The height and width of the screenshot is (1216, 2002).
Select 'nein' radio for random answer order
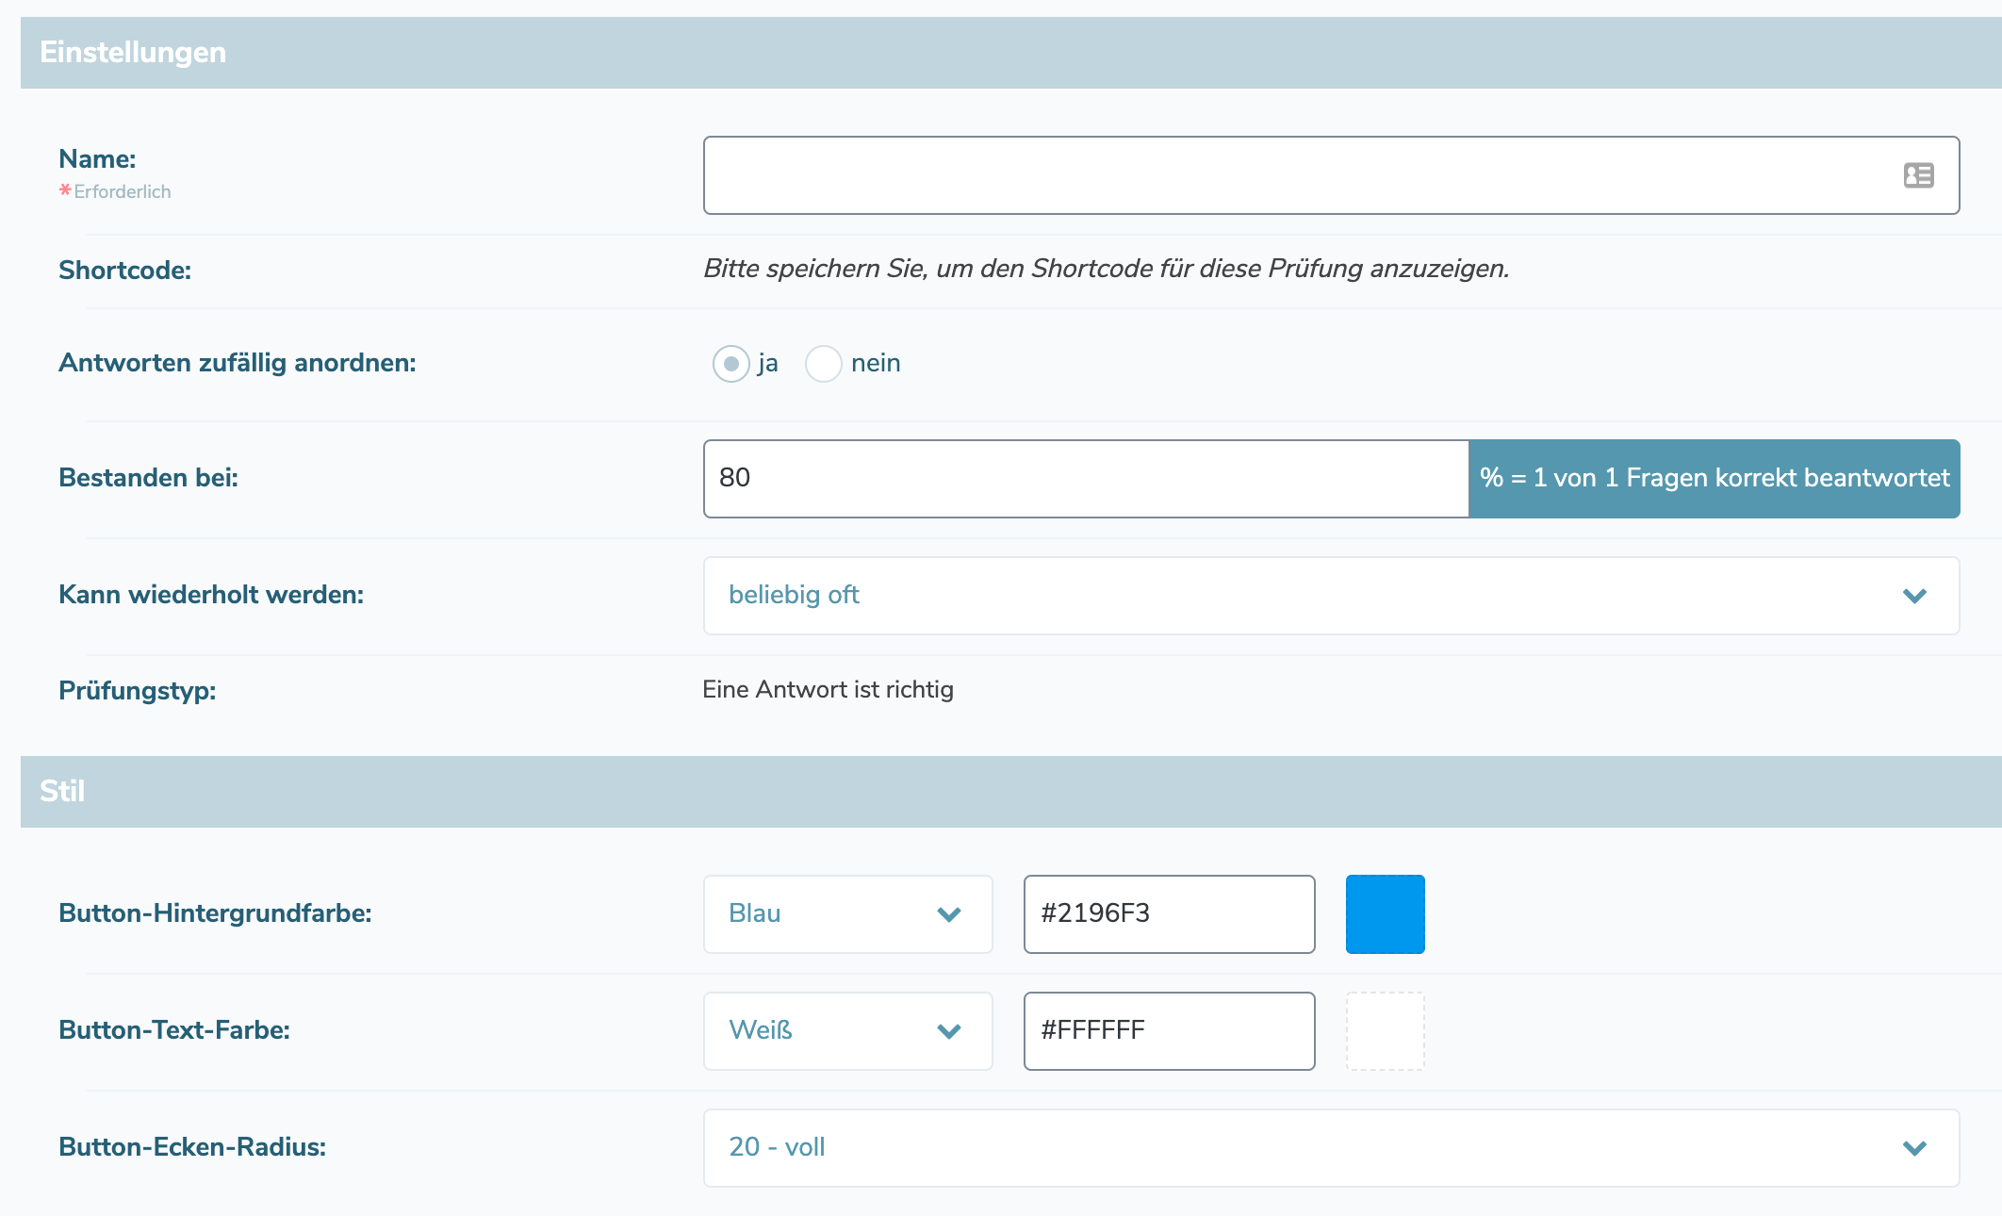(x=823, y=364)
